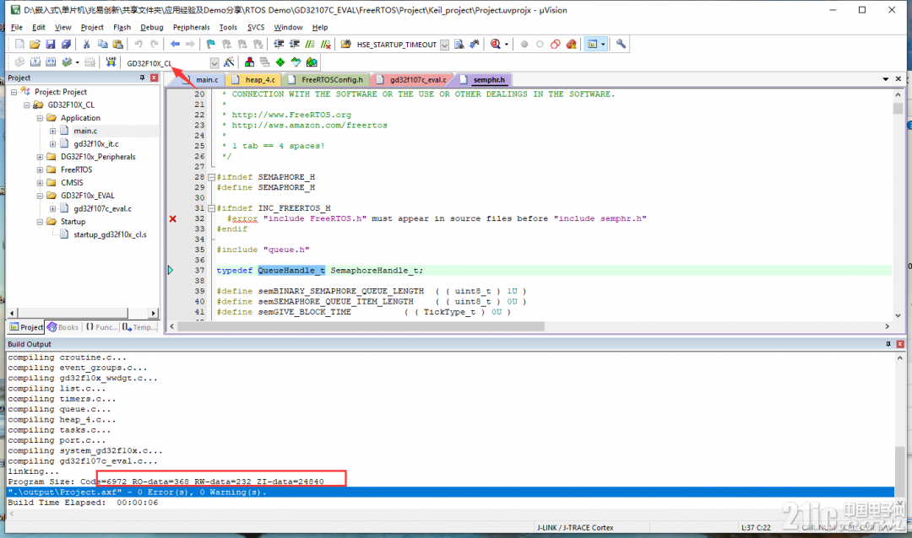
Task: Expand main.c dependencies in the project tree
Action: tap(52, 131)
